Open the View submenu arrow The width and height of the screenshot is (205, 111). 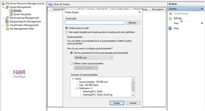(x=202, y=23)
